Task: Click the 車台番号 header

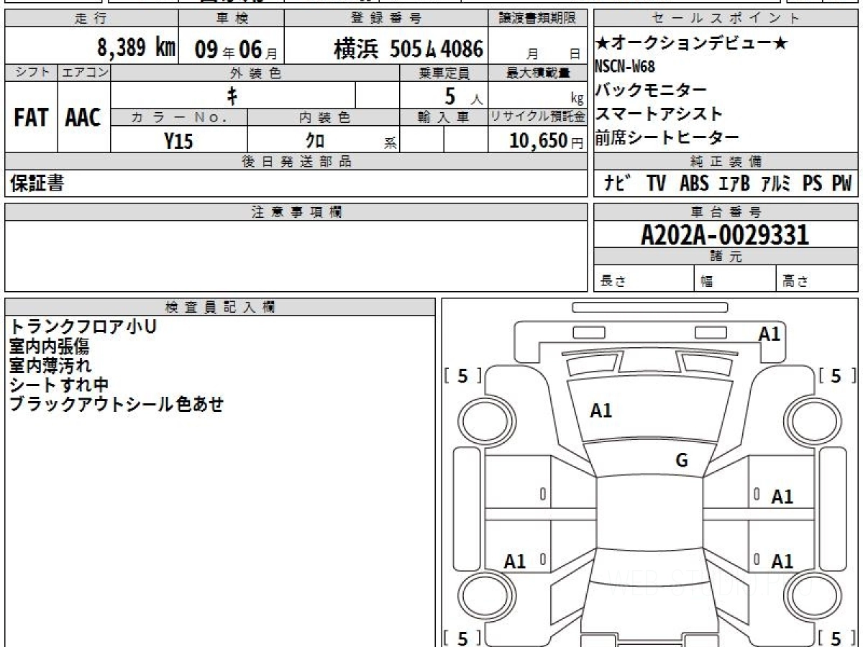Action: click(726, 212)
